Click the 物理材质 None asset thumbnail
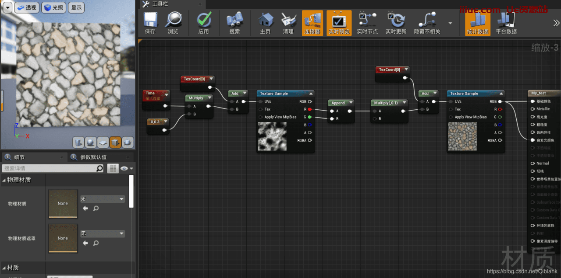The image size is (561, 278). (x=63, y=203)
